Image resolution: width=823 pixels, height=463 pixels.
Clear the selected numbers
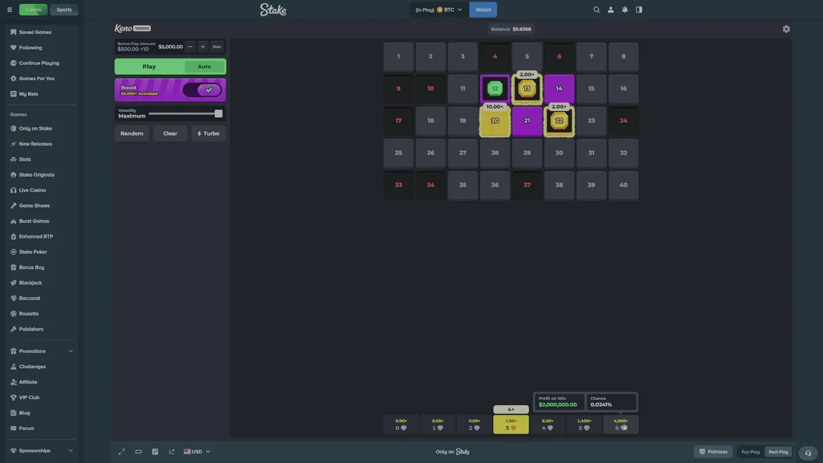pos(170,133)
